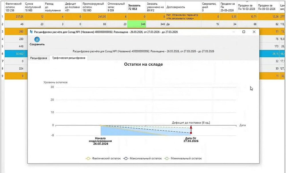This screenshot has height=173, width=286.
Task: Click the Продажи за Пн 16-03-2026 header
Action: [x=247, y=7]
